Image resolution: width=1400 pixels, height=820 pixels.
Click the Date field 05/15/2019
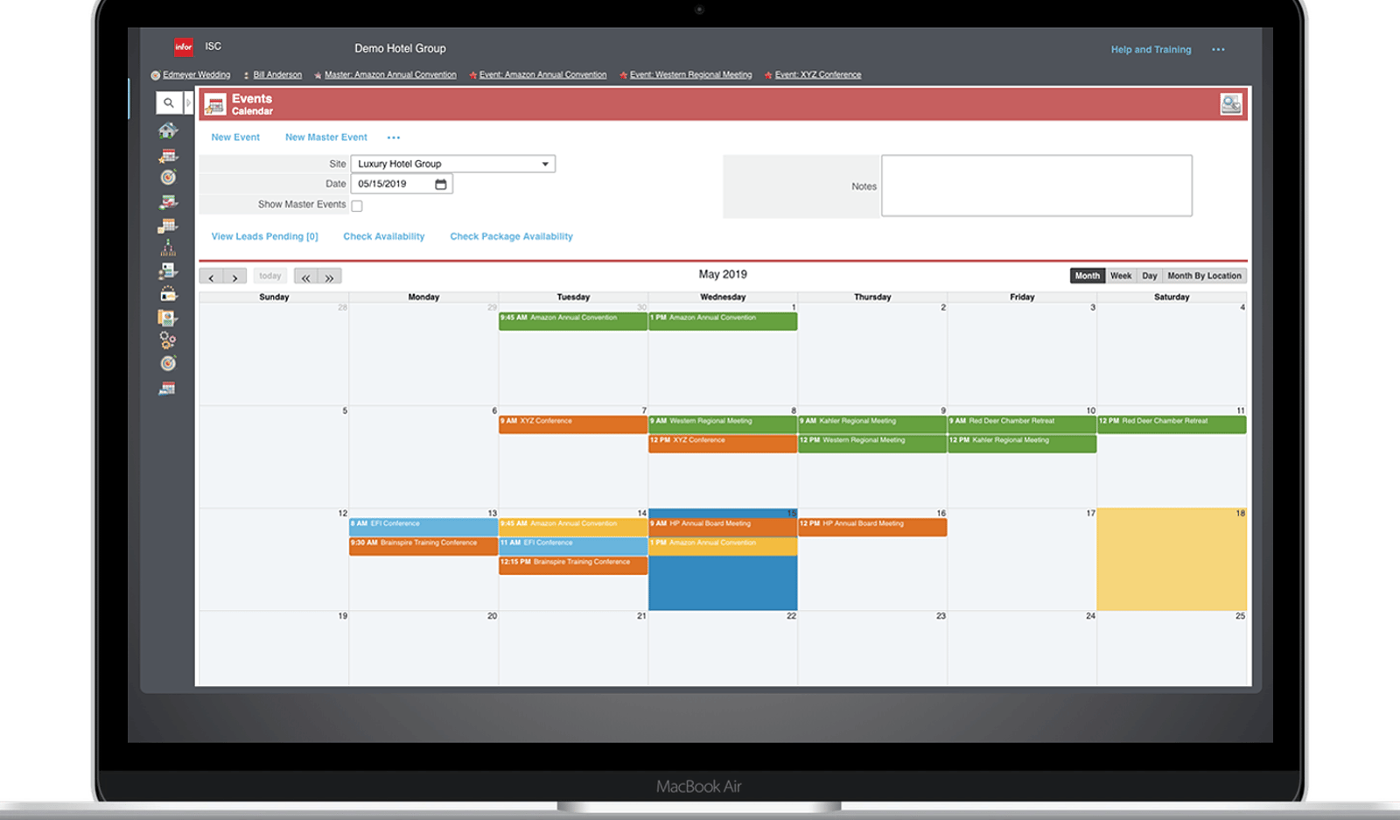coord(402,184)
